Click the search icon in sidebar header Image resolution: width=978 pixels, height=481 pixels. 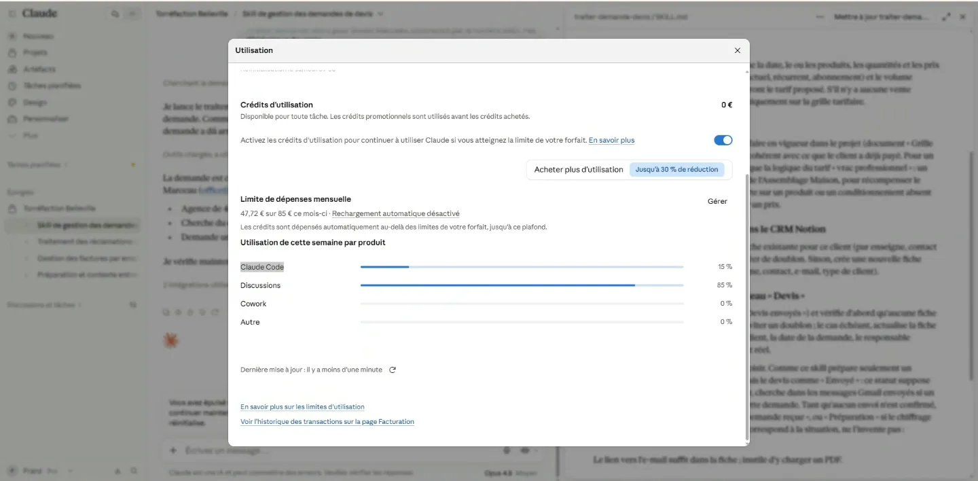[115, 14]
